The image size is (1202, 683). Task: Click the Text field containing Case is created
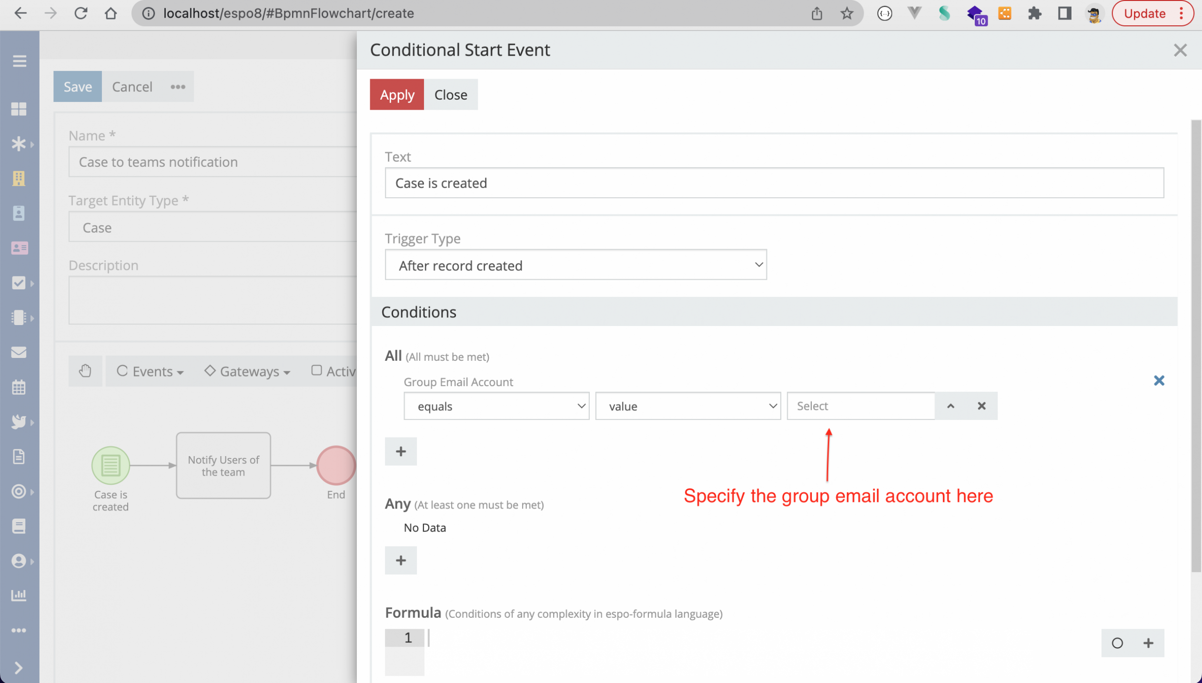(x=774, y=183)
